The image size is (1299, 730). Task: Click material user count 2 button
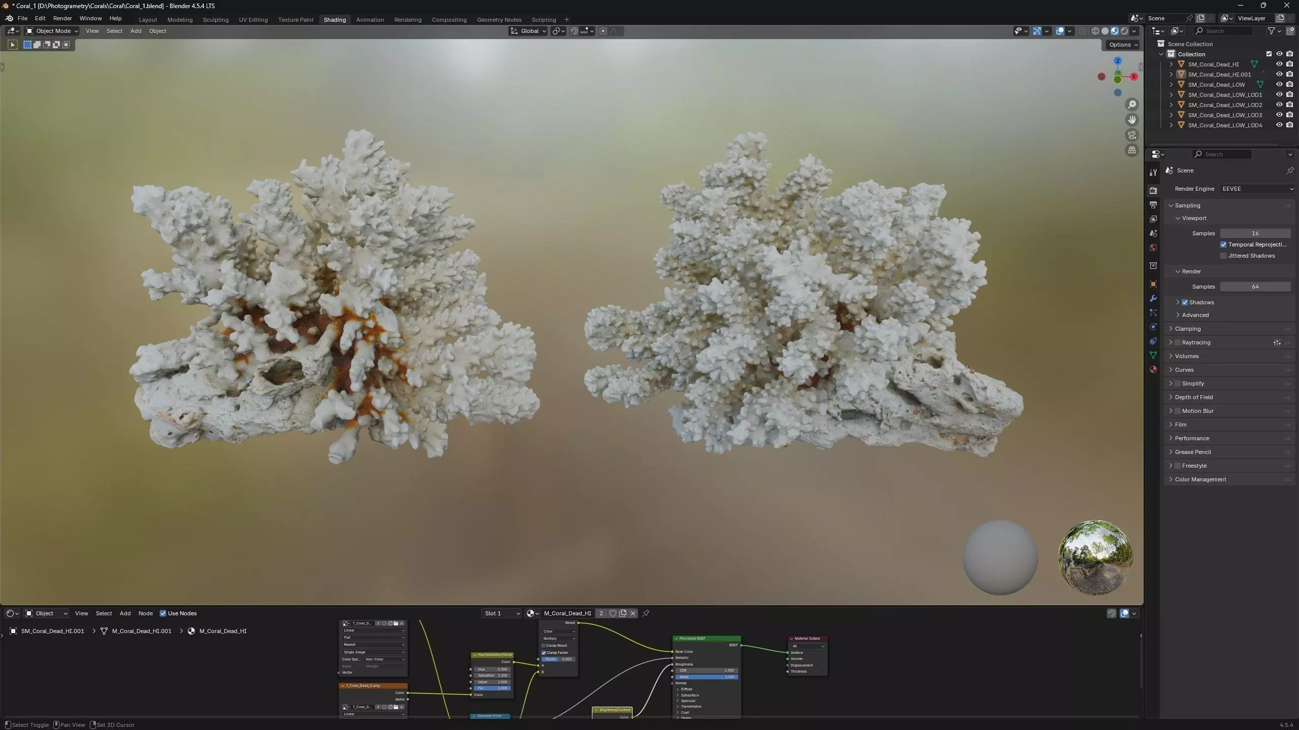tap(601, 613)
